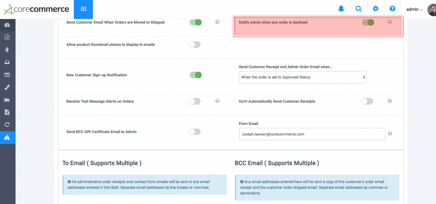
Task: Click the From Email input field
Action: pyautogui.click(x=312, y=134)
